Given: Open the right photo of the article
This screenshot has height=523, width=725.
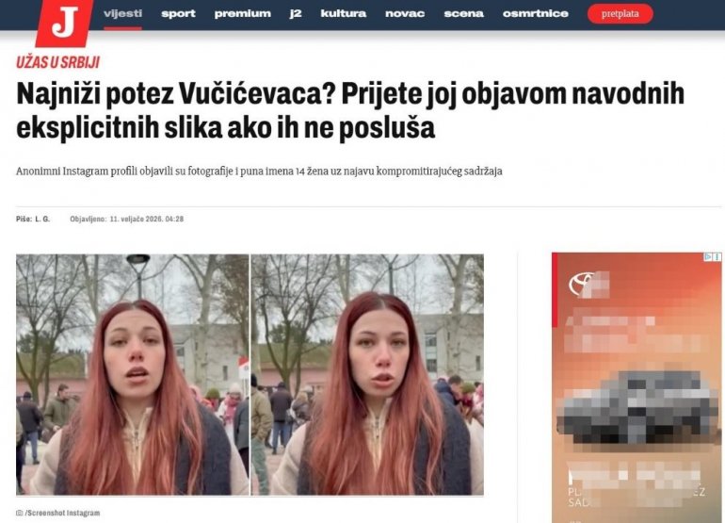Looking at the screenshot, I should pyautogui.click(x=367, y=374).
